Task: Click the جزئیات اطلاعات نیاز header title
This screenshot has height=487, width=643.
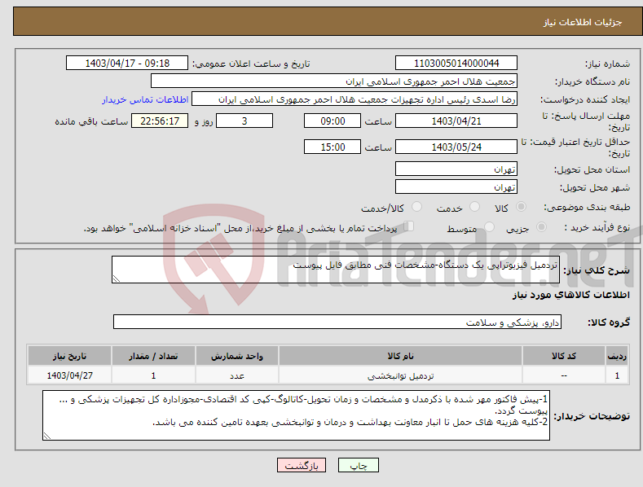Action: 583,22
